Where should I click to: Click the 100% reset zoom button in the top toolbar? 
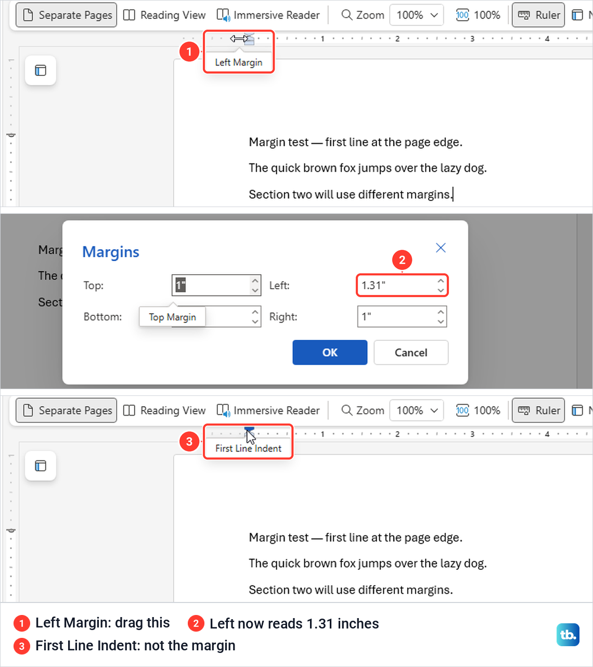tap(478, 15)
